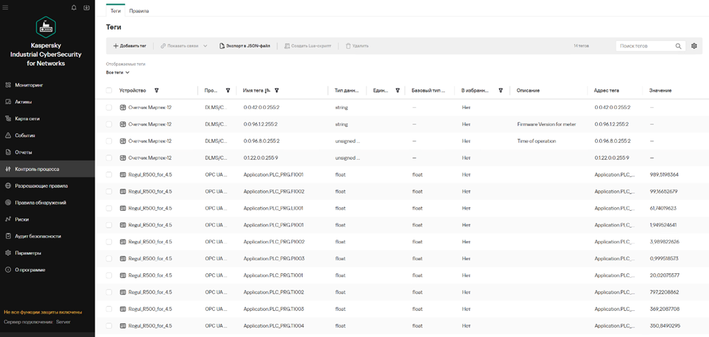Open the table settings gear icon
This screenshot has width=709, height=337.
pos(694,46)
